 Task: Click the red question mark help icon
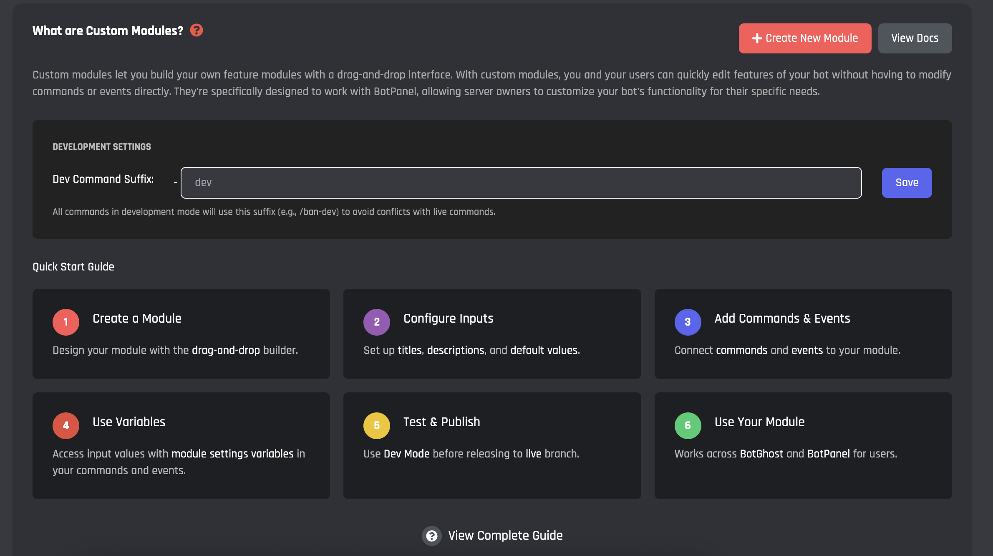[197, 30]
